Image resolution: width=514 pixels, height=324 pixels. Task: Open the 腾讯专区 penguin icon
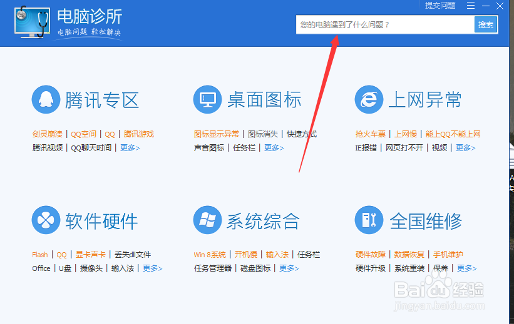pos(46,99)
